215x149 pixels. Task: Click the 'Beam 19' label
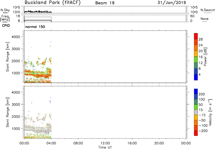105,3
